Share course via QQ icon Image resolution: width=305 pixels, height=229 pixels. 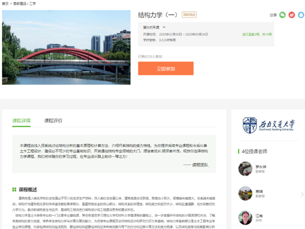pos(300,15)
